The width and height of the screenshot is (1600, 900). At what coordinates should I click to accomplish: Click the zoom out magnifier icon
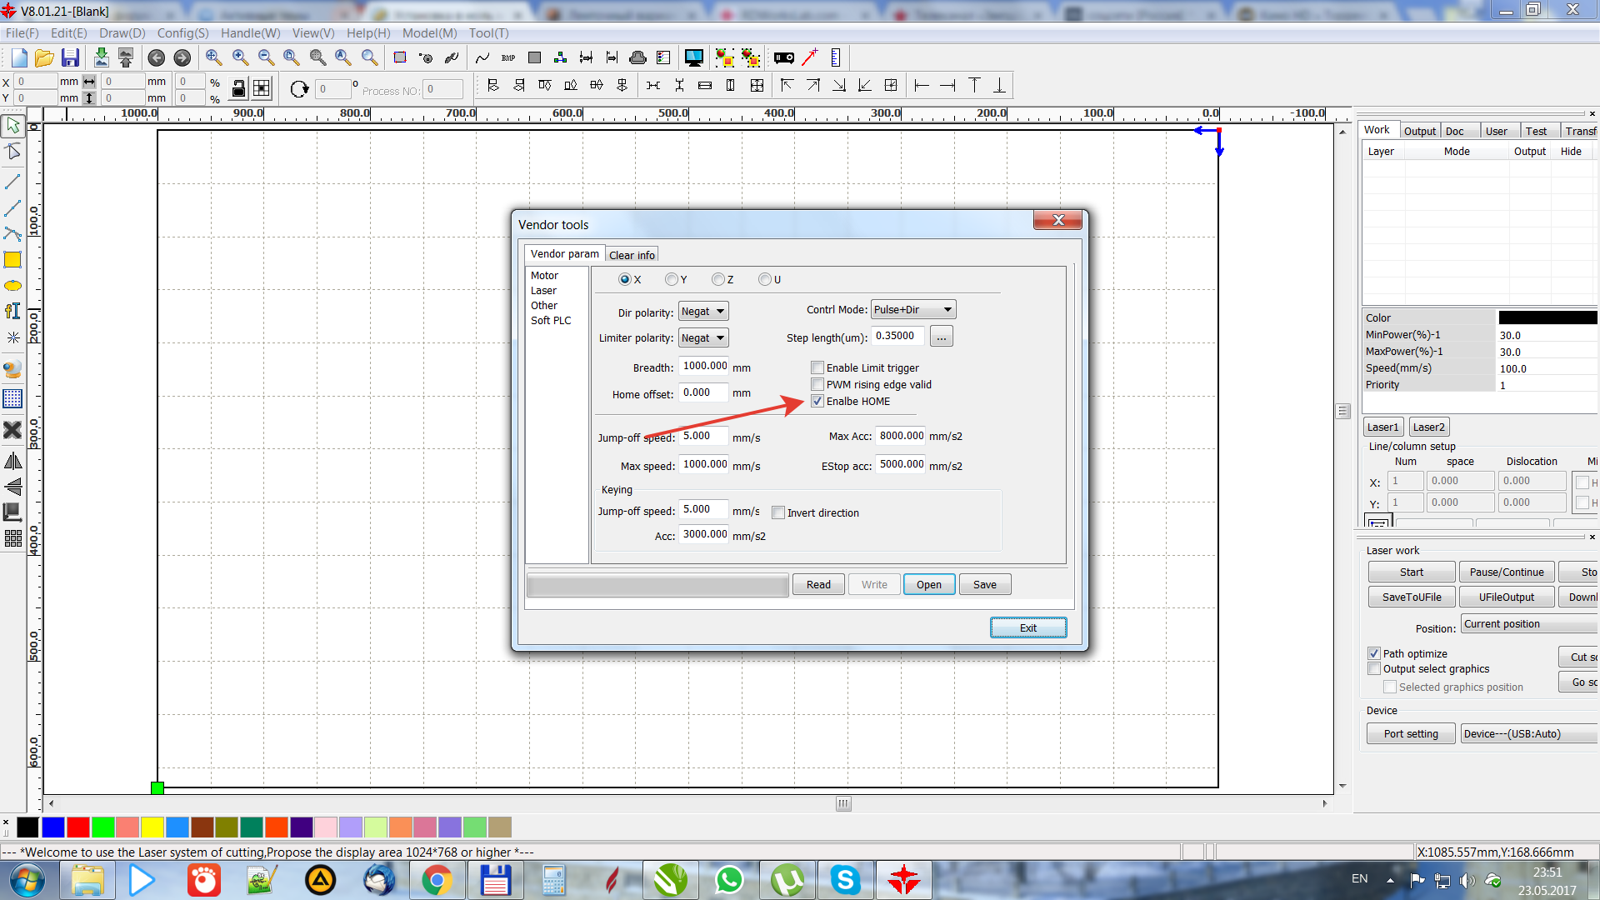pyautogui.click(x=266, y=57)
